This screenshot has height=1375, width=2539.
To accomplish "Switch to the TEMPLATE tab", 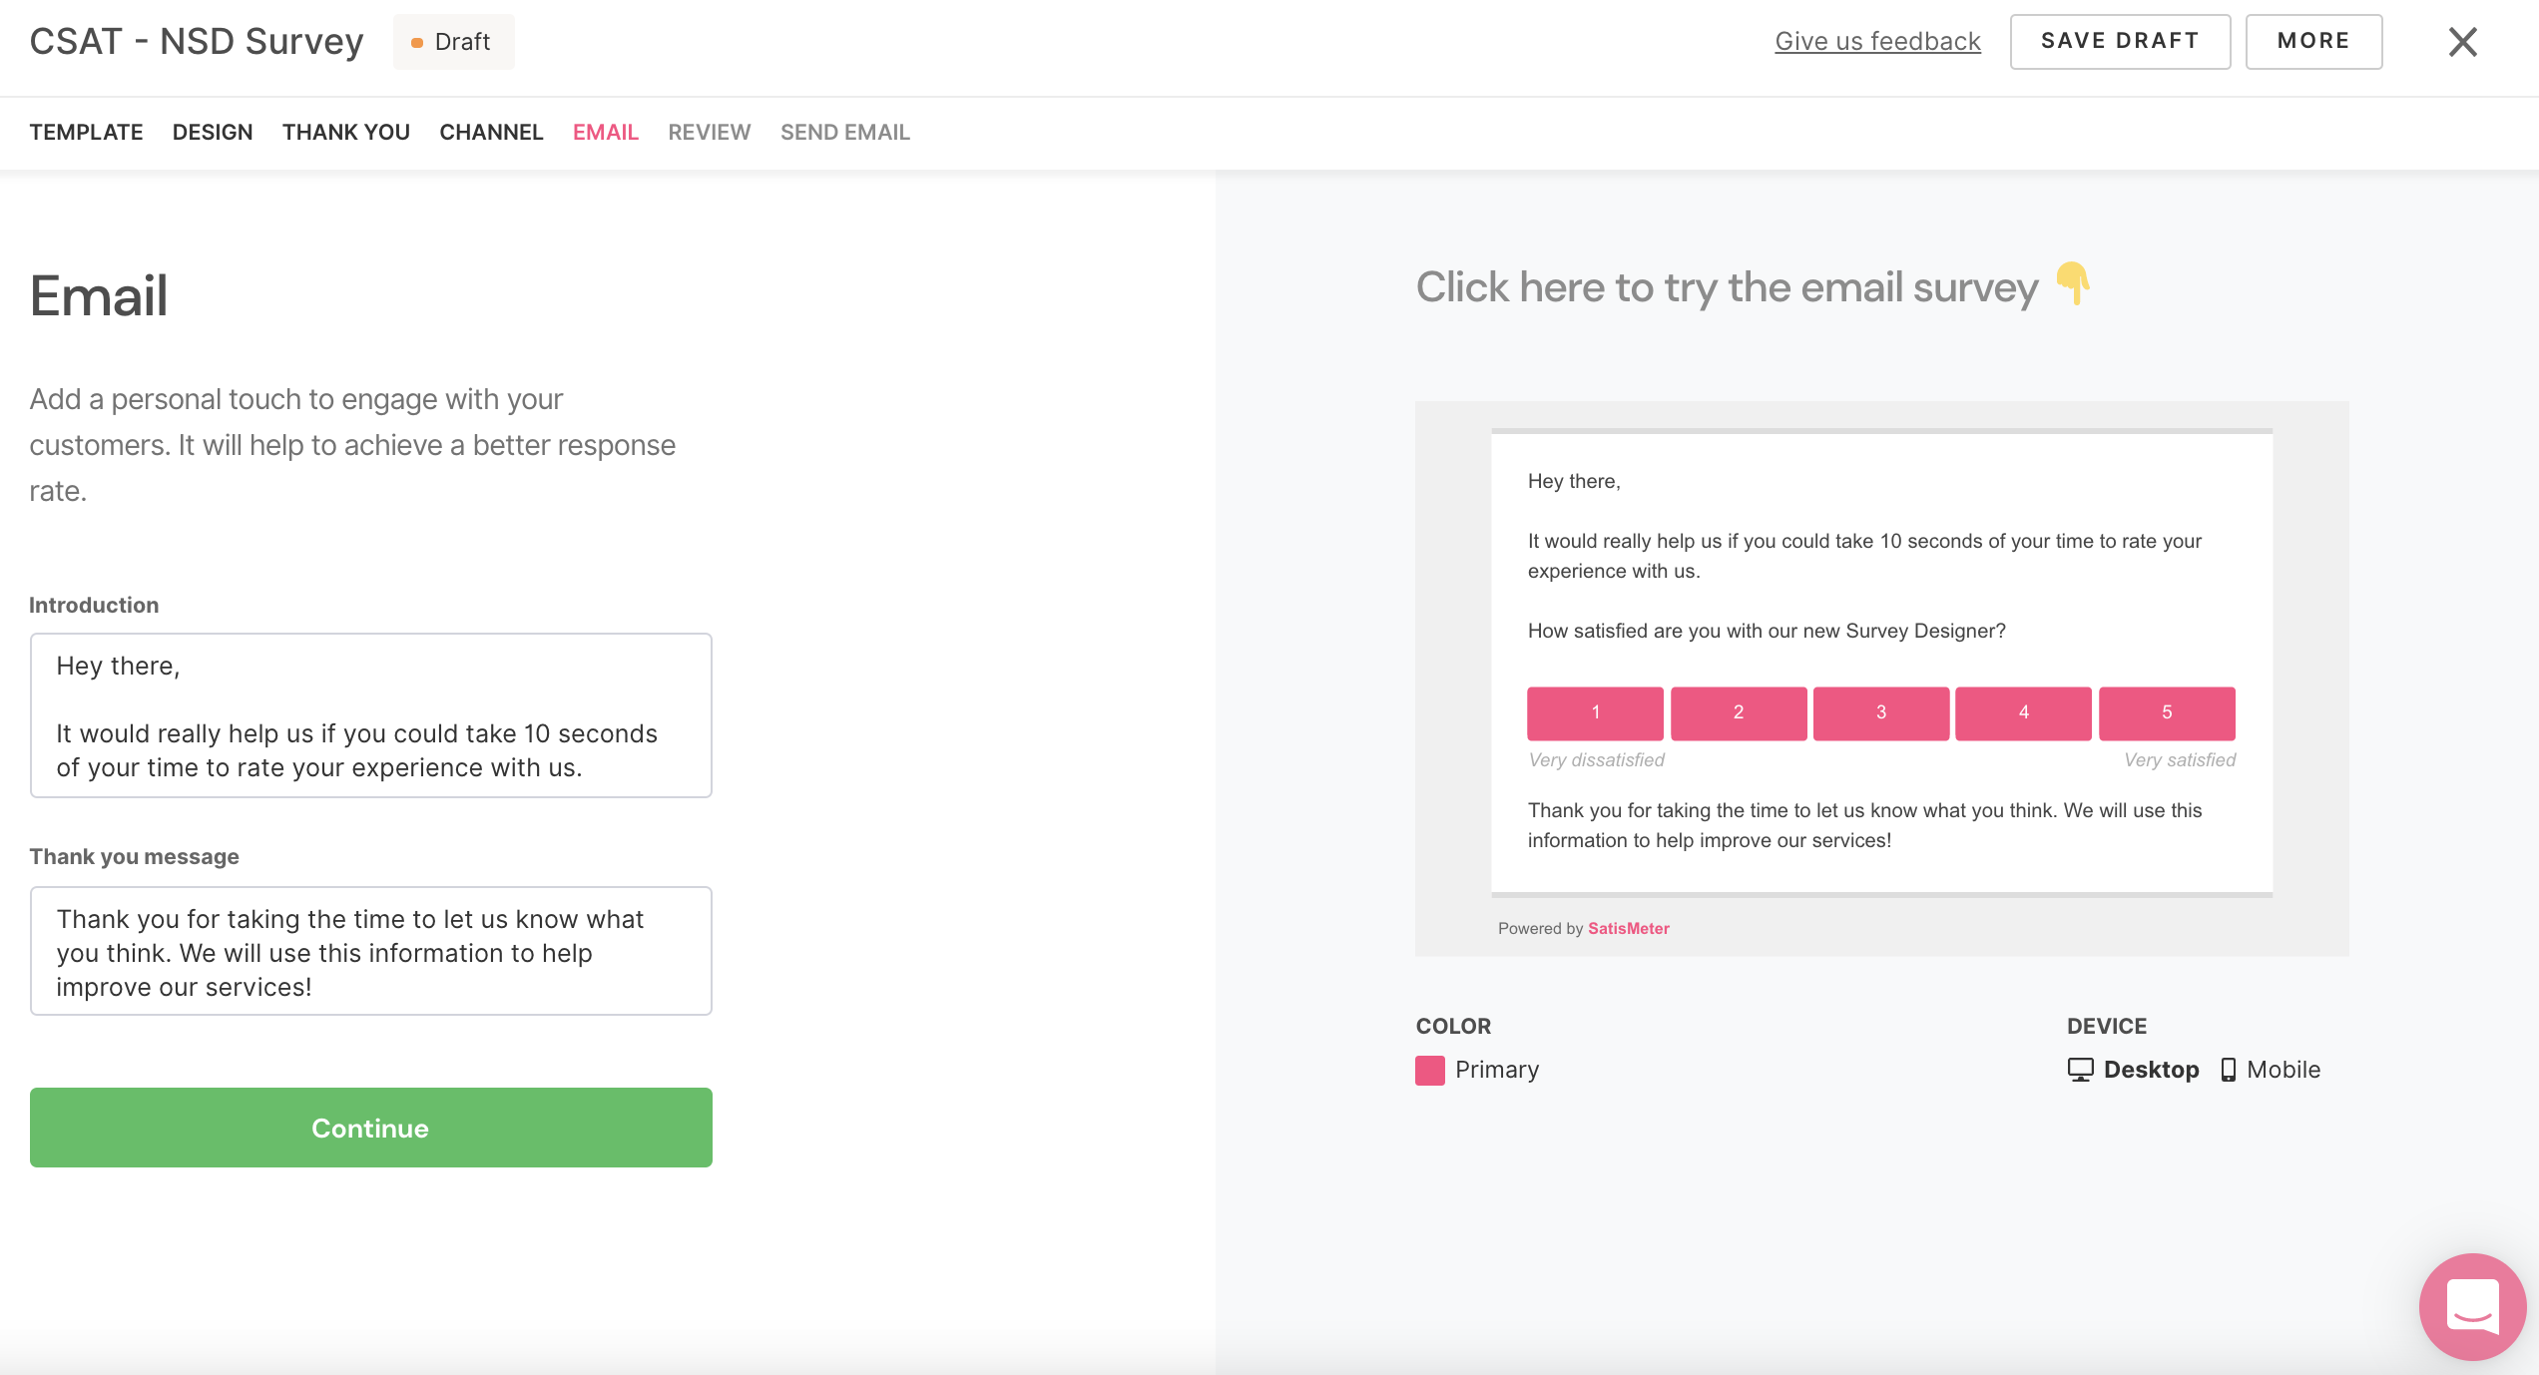I will [x=85, y=131].
